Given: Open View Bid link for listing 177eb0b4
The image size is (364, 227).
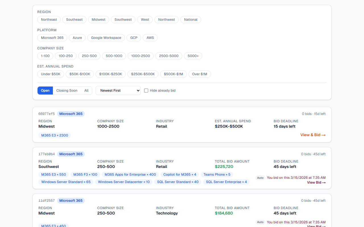Looking at the screenshot, I should click(x=316, y=182).
